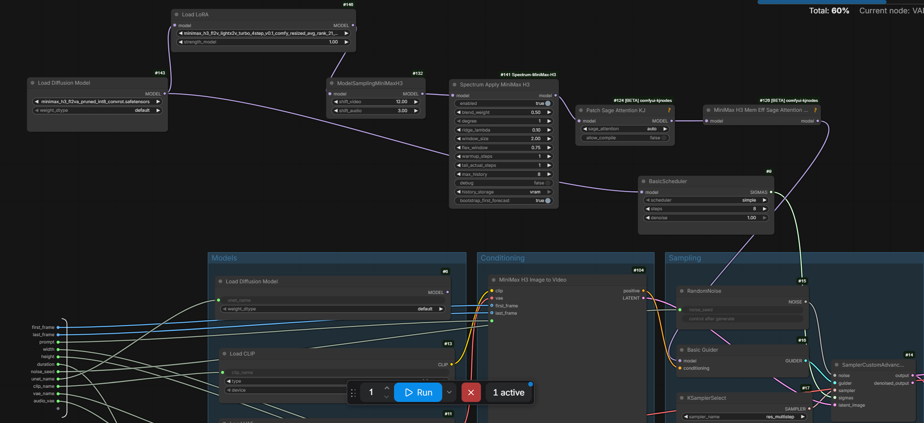Collapse the SamplerCustomAdvanced node using its dot
This screenshot has width=924, height=423.
837,365
